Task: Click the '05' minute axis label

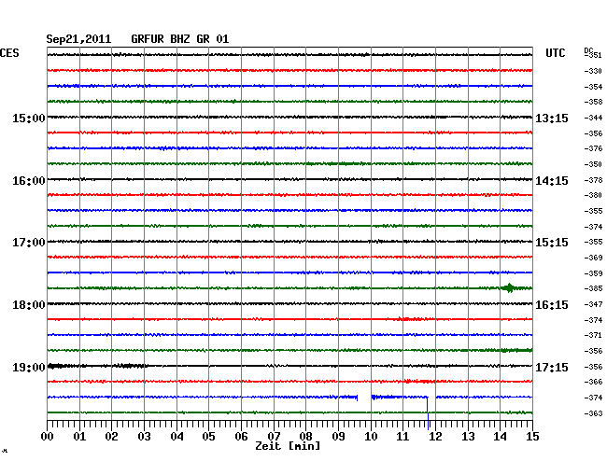Action: pos(208,437)
